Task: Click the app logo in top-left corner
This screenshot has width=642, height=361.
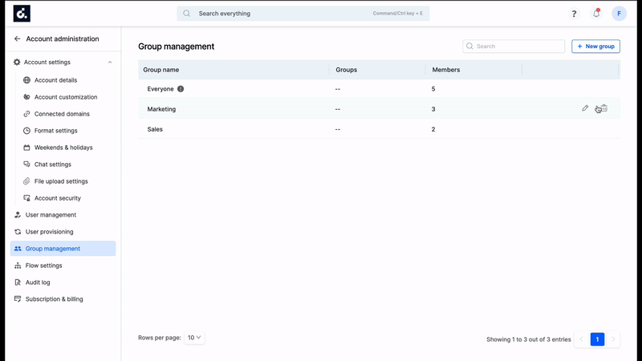Action: click(x=22, y=14)
